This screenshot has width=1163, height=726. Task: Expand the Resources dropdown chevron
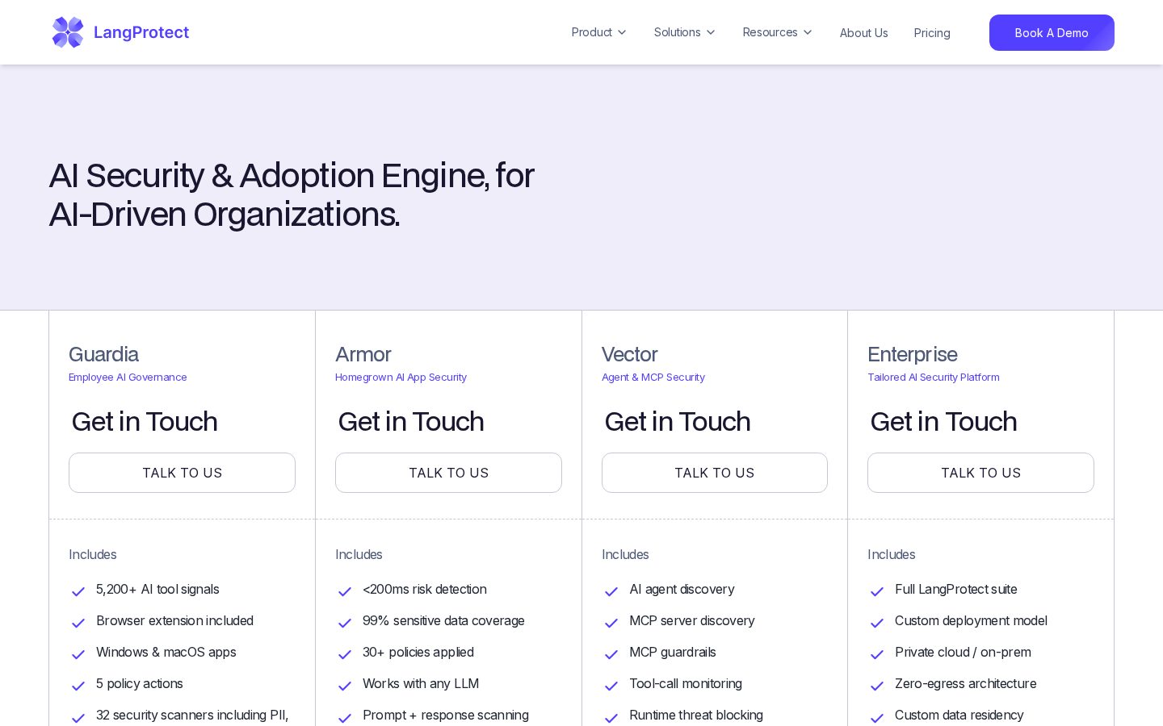808,32
